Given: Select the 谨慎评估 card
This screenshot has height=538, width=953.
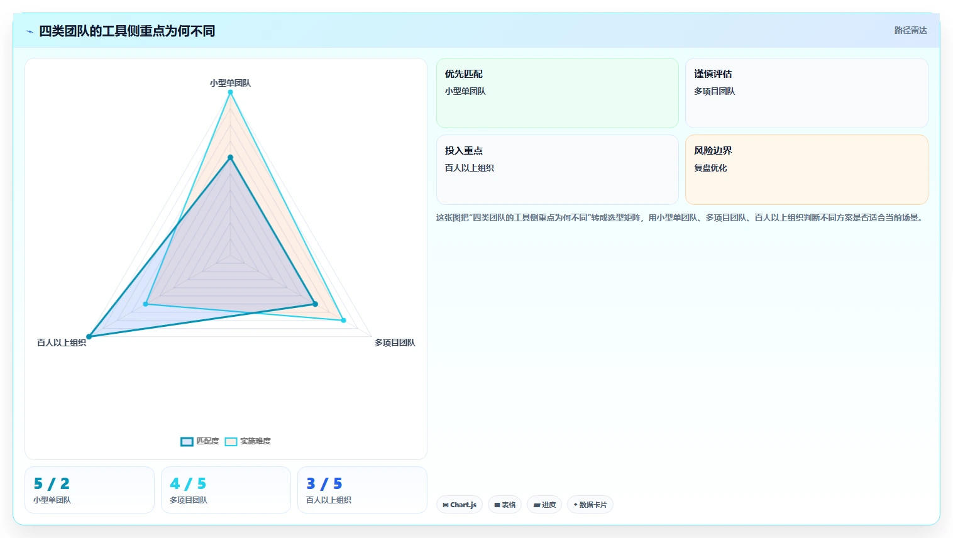Looking at the screenshot, I should click(x=807, y=93).
